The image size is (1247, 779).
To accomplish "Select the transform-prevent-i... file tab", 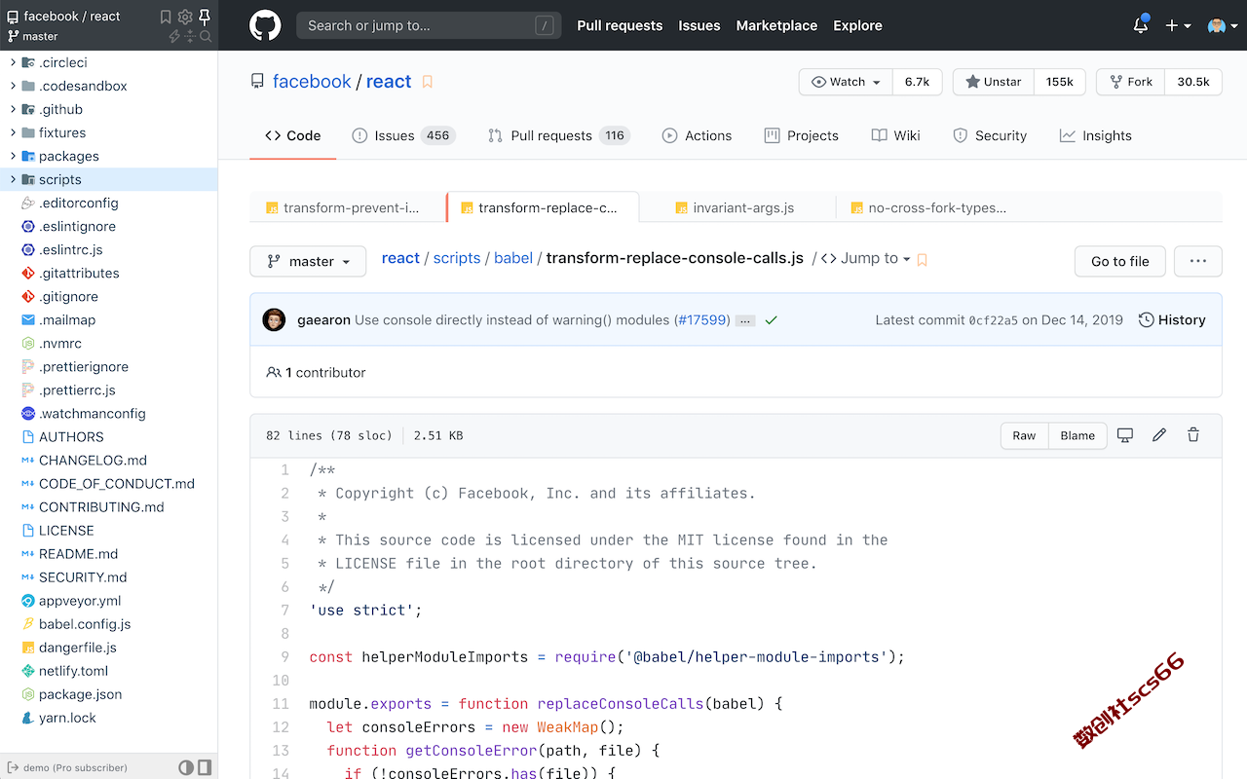I will [x=347, y=207].
